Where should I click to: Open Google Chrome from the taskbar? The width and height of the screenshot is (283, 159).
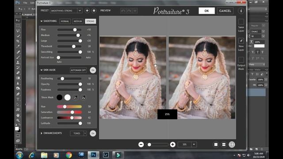coord(69,155)
